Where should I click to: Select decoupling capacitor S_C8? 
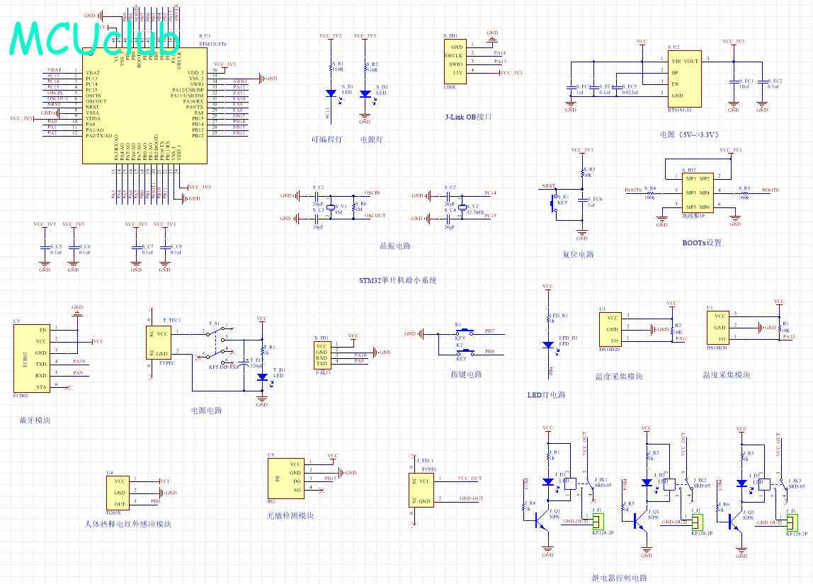164,248
